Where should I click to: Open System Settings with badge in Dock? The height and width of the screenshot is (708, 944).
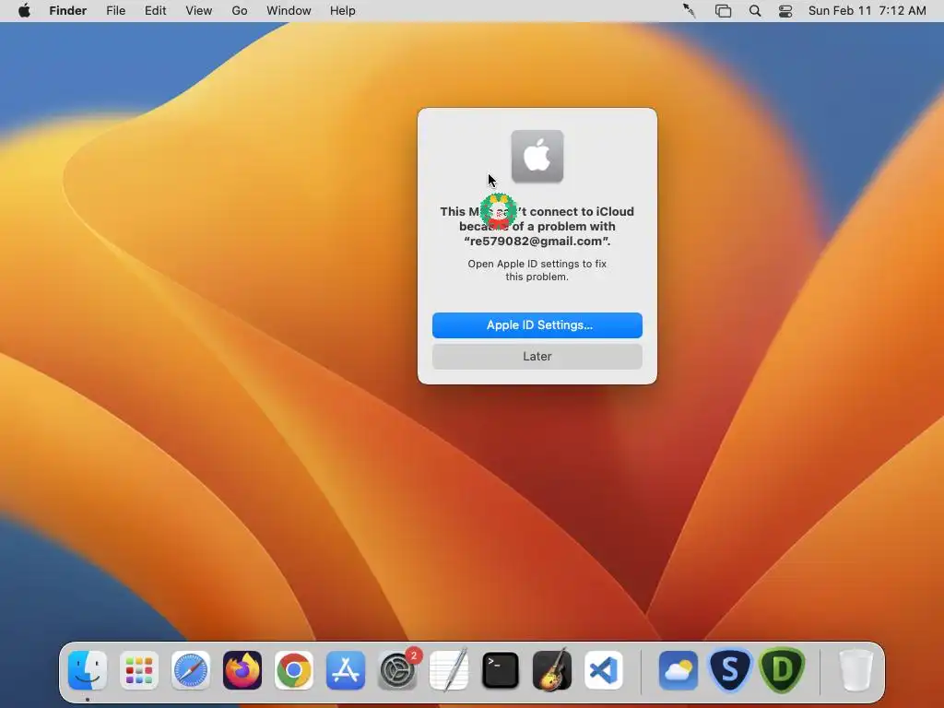click(x=397, y=670)
